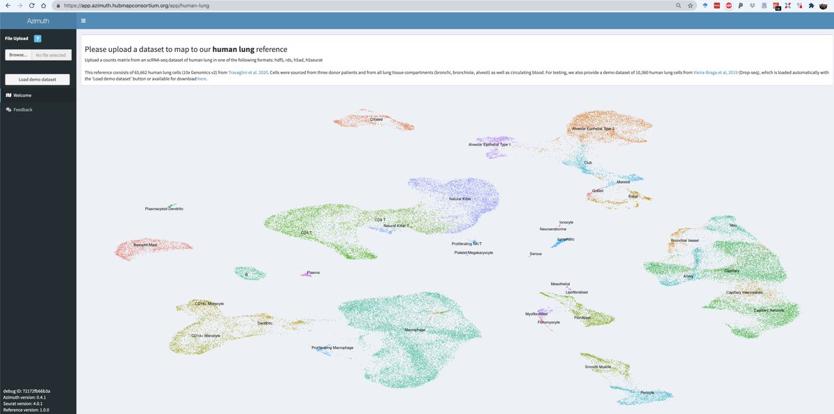This screenshot has width=834, height=414.
Task: Click 'here' to download the demo dataset
Action: click(202, 78)
